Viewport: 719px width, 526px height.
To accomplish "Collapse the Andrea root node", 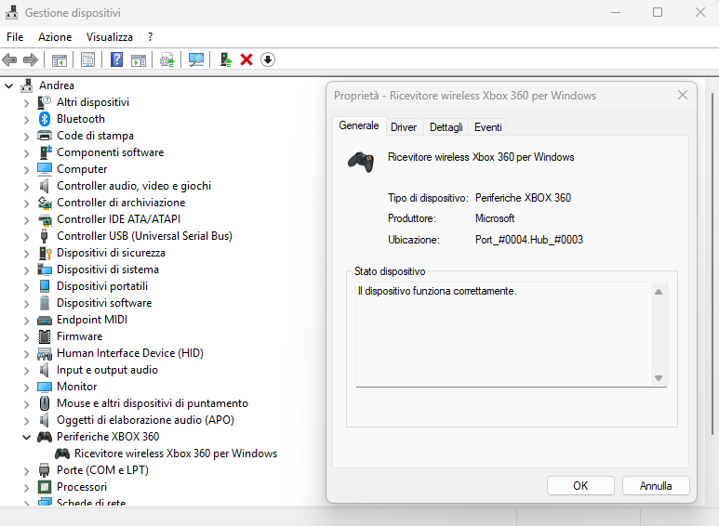I will pos(8,85).
